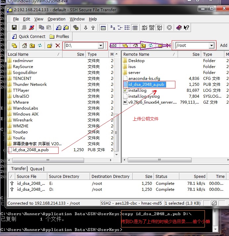Expand the remote /root path dropdown
Screen dimensions: 229x236
click(212, 46)
